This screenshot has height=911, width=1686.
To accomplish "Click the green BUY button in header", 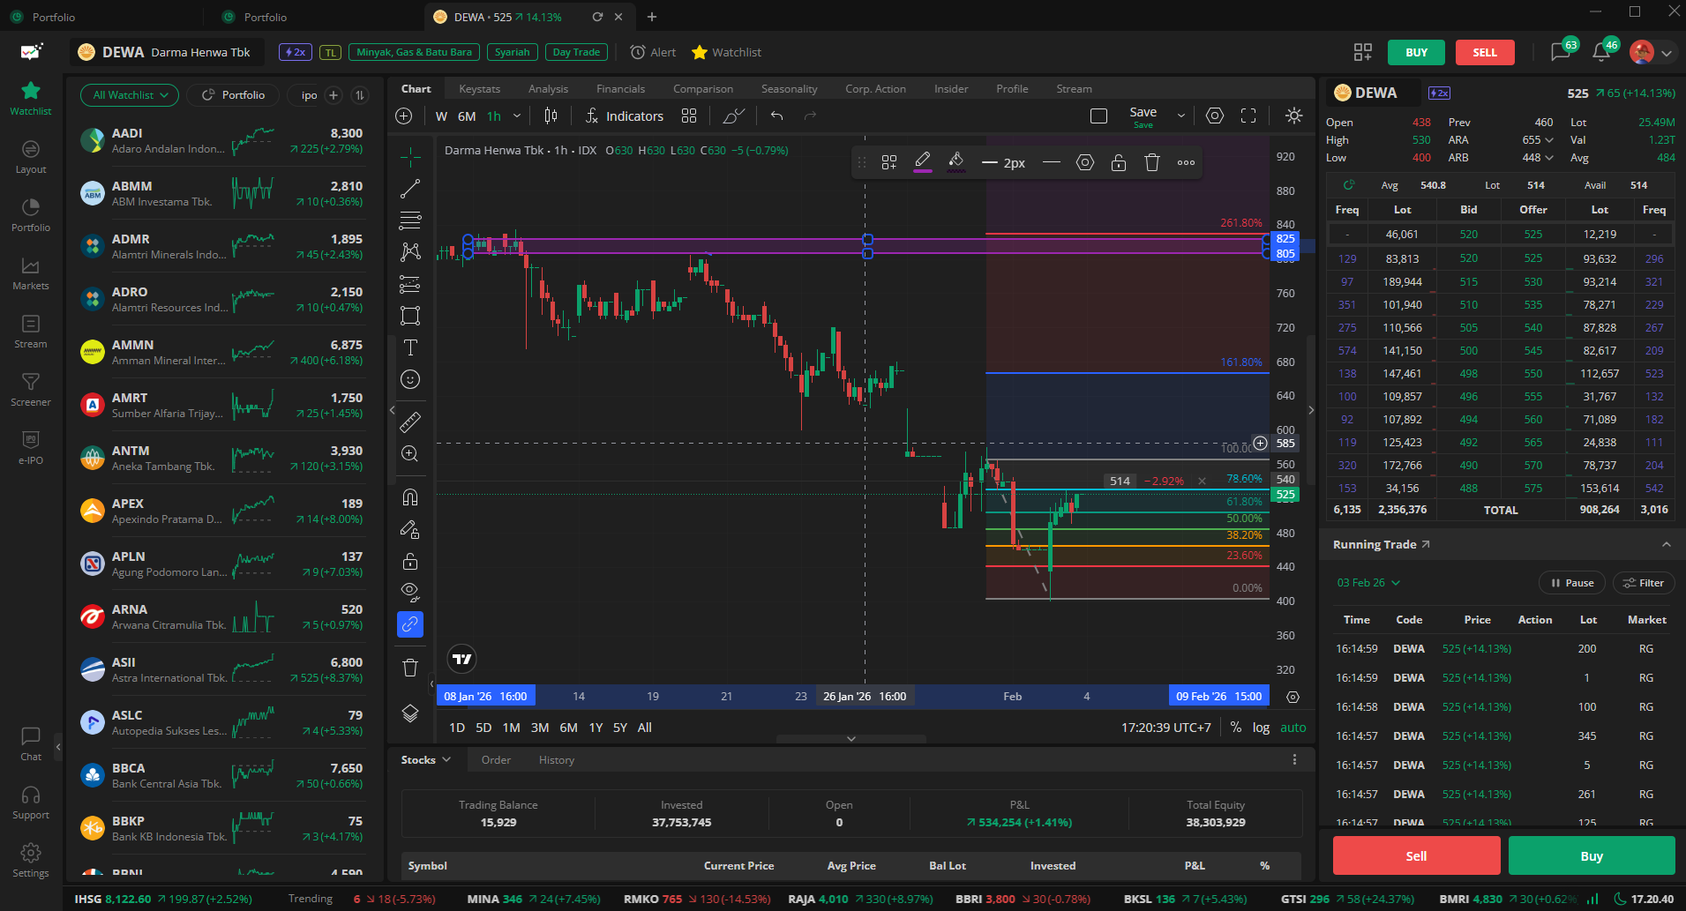I will coord(1415,53).
